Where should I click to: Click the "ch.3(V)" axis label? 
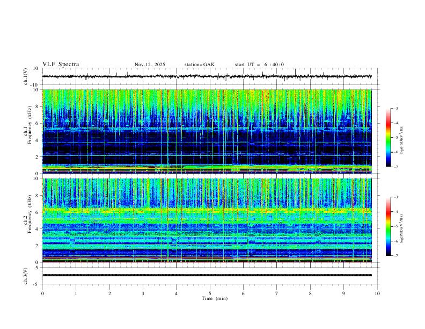tap(26, 276)
